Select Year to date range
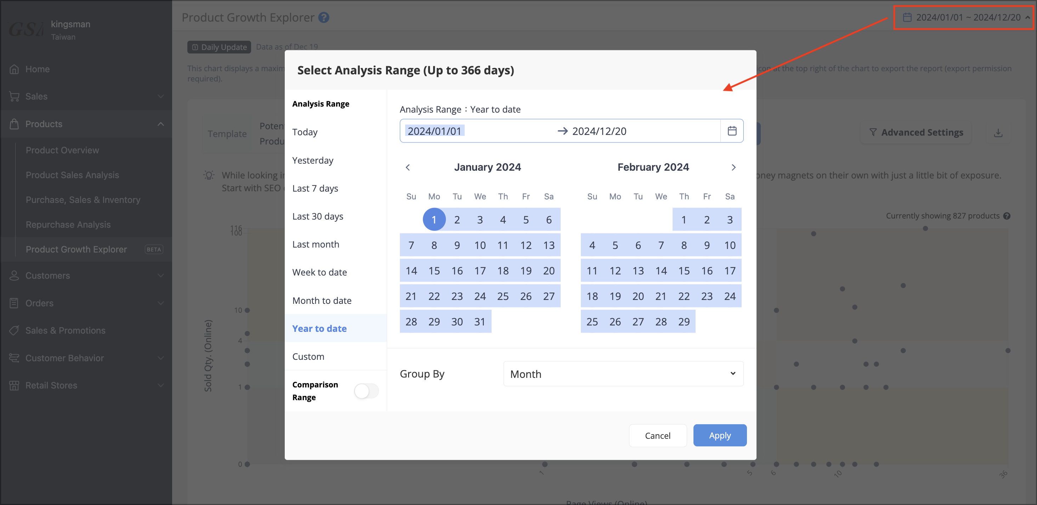The image size is (1037, 505). click(335, 328)
